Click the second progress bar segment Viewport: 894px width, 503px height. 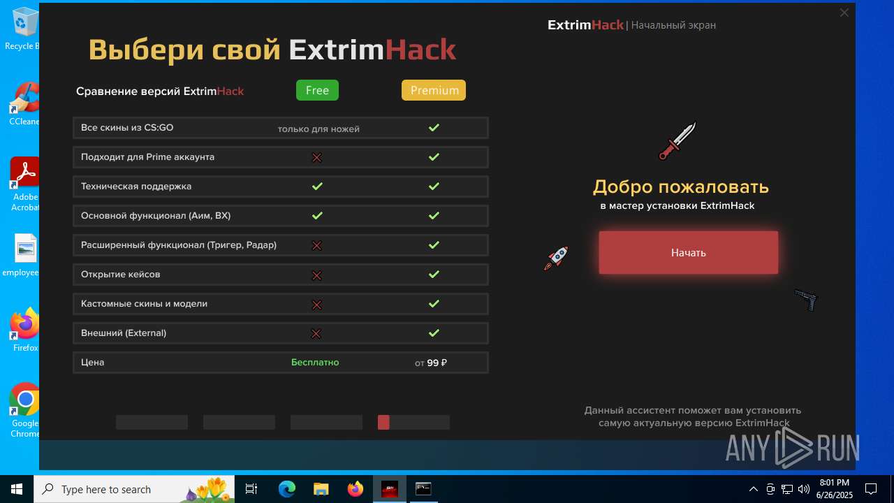tap(239, 422)
